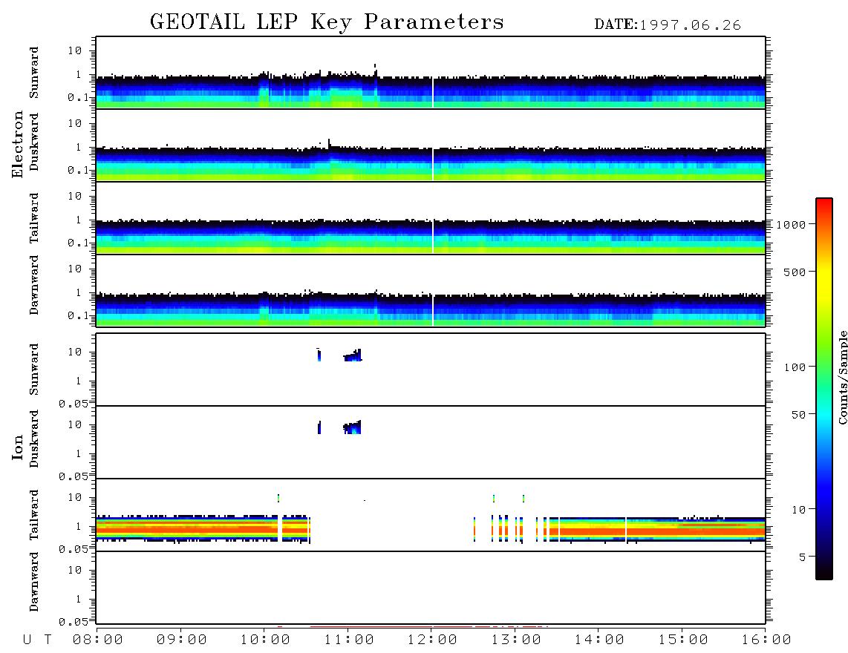Click the Electron Dawnward spectrogram band
The width and height of the screenshot is (848, 653).
tap(431, 309)
